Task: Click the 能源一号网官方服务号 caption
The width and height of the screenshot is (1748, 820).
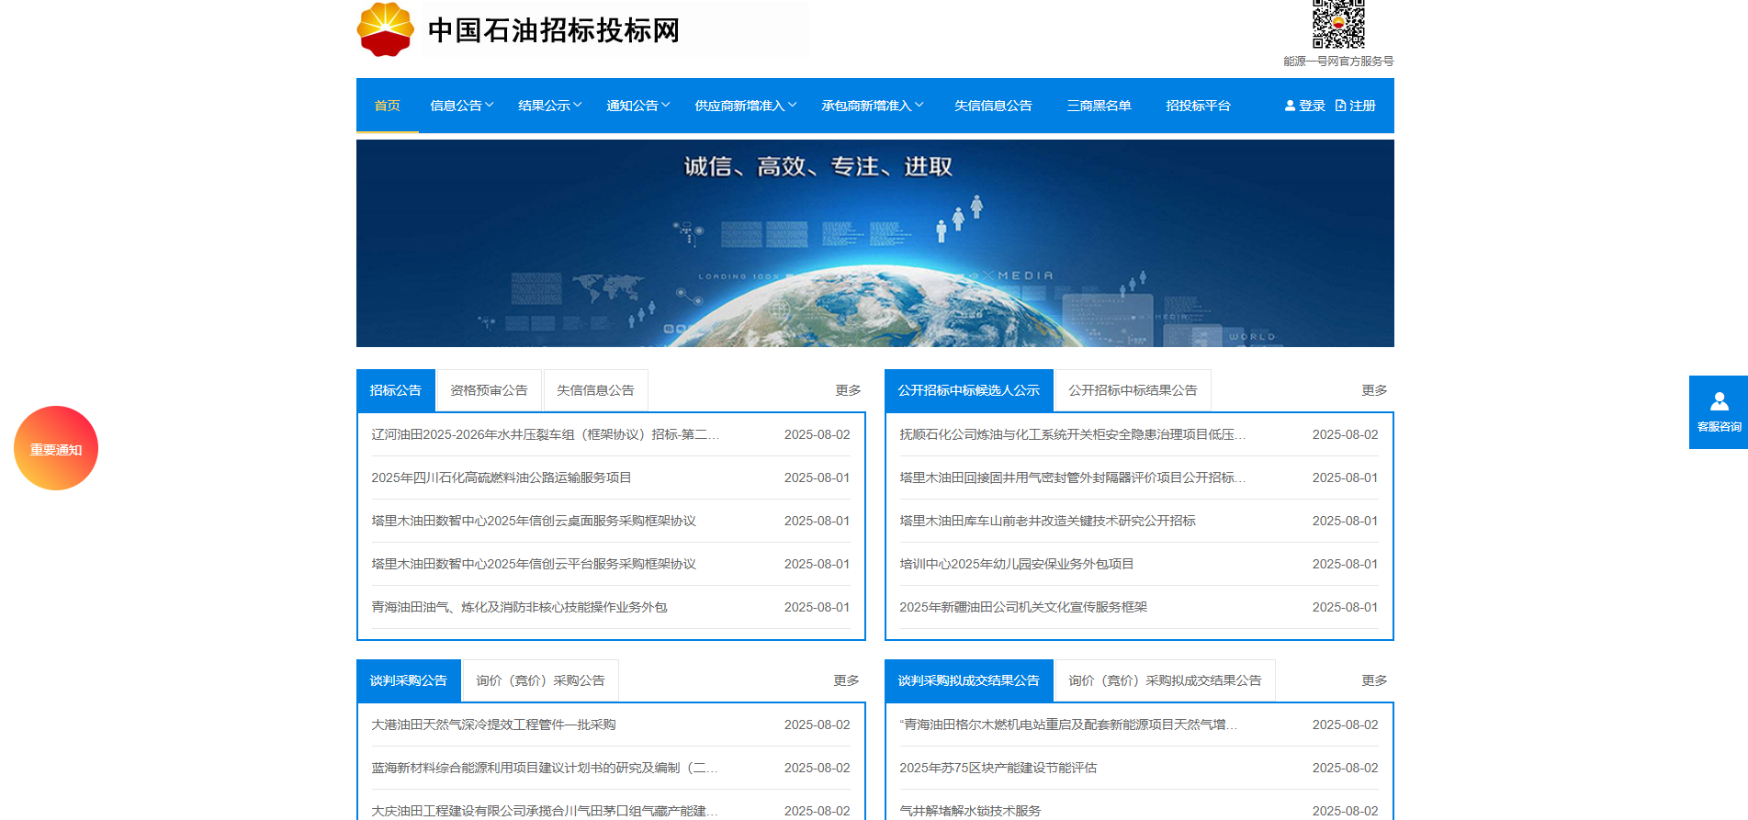Action: [x=1338, y=62]
